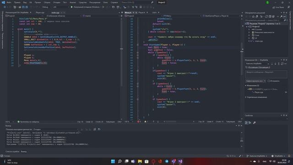Collapse all items in Solution Explorer toolbar
This screenshot has height=165, width=293.
click(270, 16)
